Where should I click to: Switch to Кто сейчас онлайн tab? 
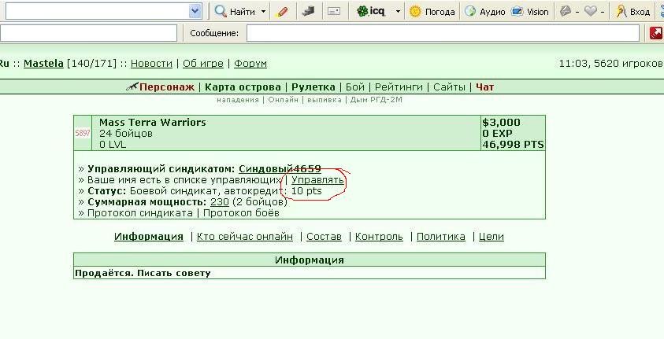[245, 236]
